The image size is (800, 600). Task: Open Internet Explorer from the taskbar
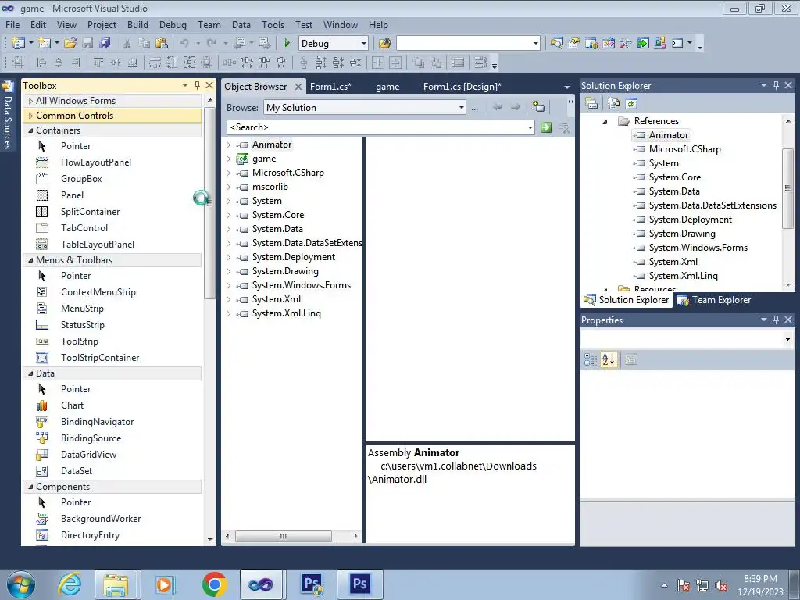[69, 584]
